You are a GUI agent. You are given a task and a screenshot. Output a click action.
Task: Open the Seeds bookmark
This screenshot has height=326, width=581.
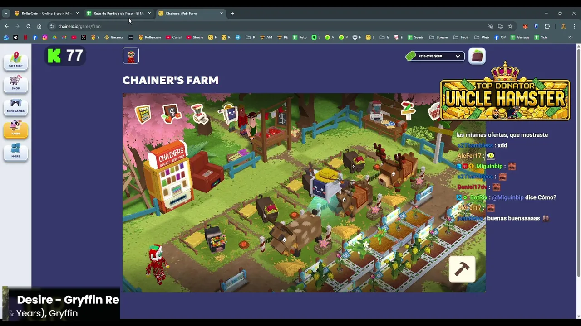coord(416,38)
